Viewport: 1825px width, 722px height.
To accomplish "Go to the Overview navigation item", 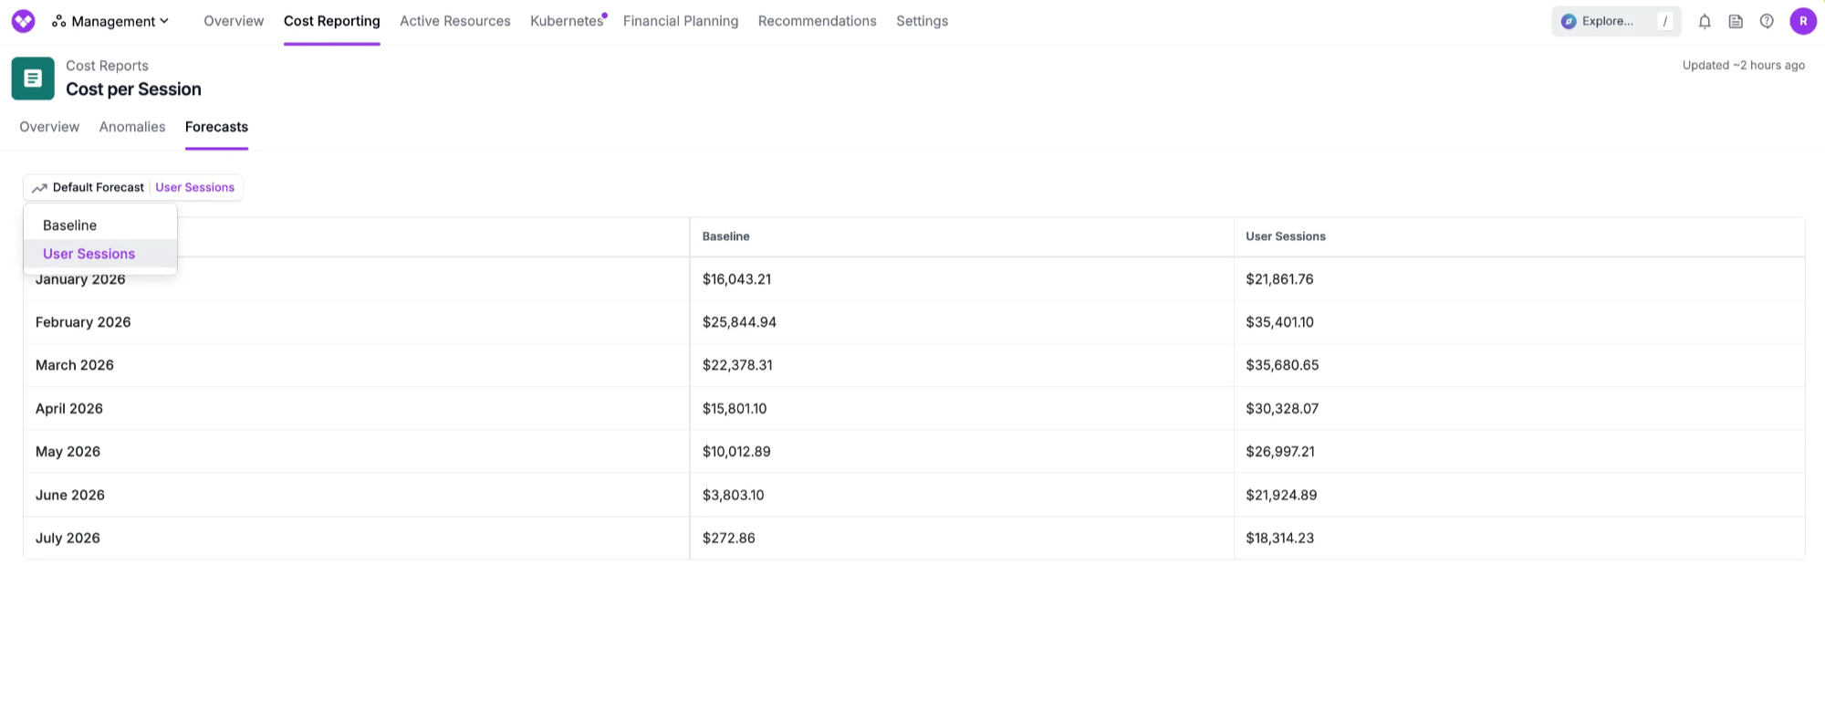I will pos(234,21).
